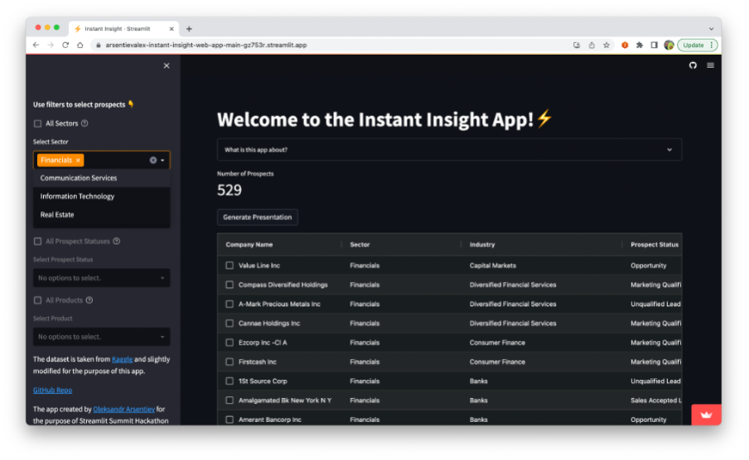Image resolution: width=749 pixels, height=460 pixels.
Task: Select Real Estate from the sector list
Action: pos(57,214)
